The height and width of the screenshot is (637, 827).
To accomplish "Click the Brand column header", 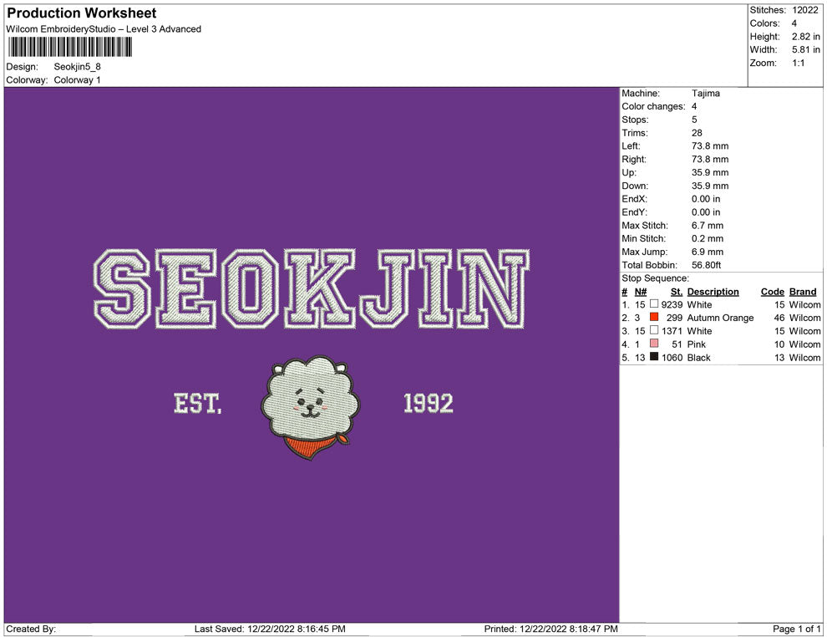I will pos(803,291).
